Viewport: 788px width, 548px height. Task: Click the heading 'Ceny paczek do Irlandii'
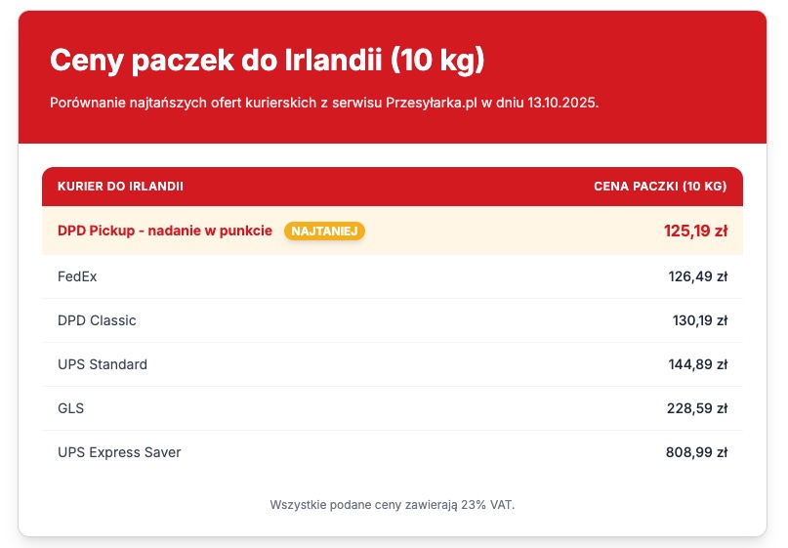pos(267,61)
